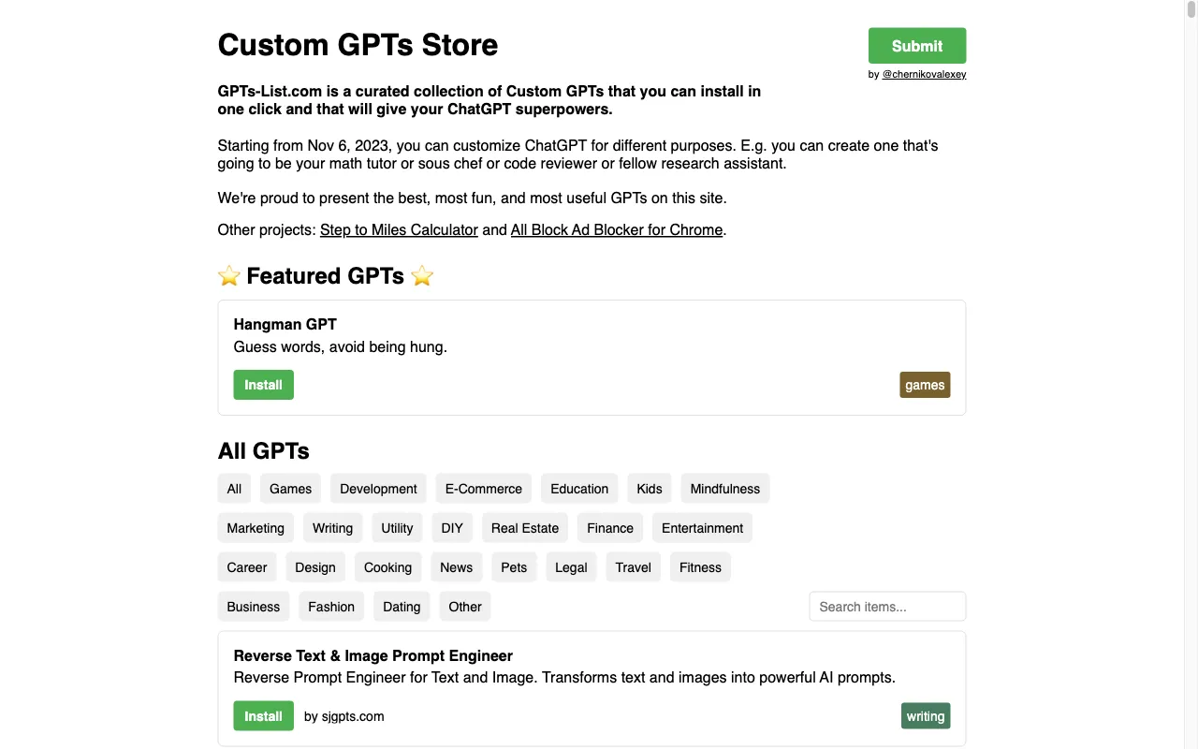Focus the Search items field
The height and width of the screenshot is (749, 1198).
(887, 607)
